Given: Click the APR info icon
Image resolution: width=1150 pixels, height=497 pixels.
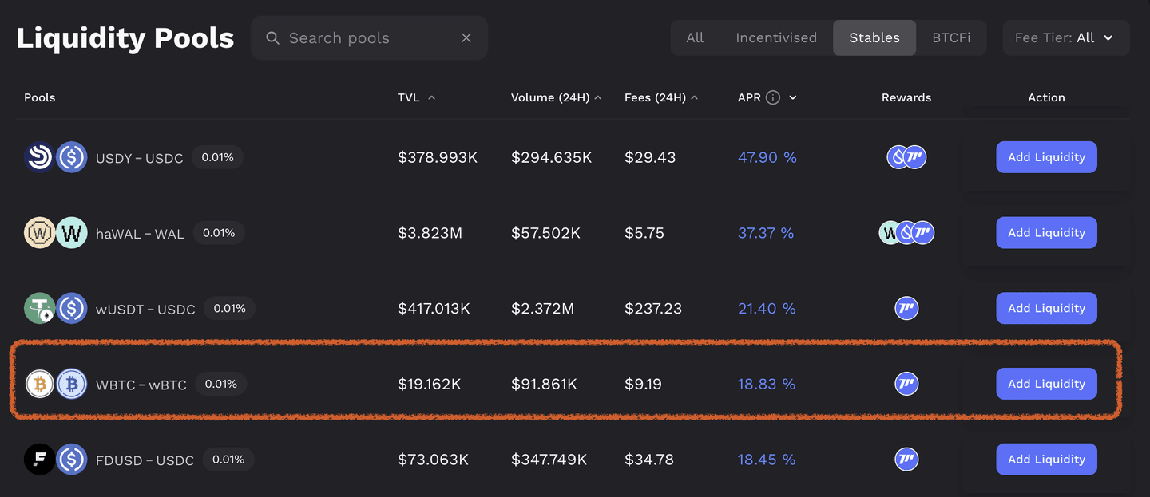Looking at the screenshot, I should coord(772,97).
